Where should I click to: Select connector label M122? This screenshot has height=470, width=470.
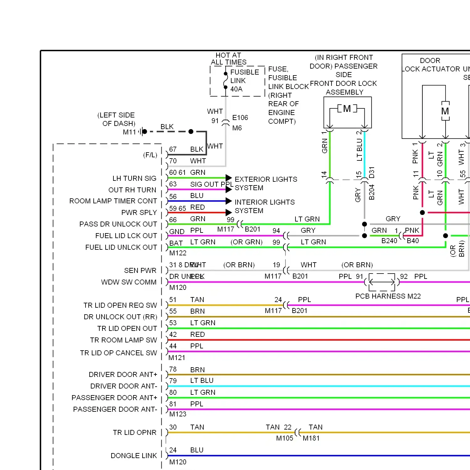click(178, 253)
